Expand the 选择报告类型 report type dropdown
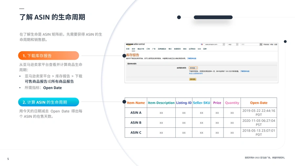The height and width of the screenshot is (166, 295). tap(193, 68)
